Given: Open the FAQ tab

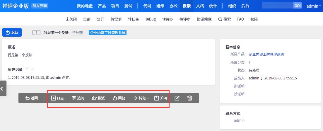Looking at the screenshot, I should point(241,19).
